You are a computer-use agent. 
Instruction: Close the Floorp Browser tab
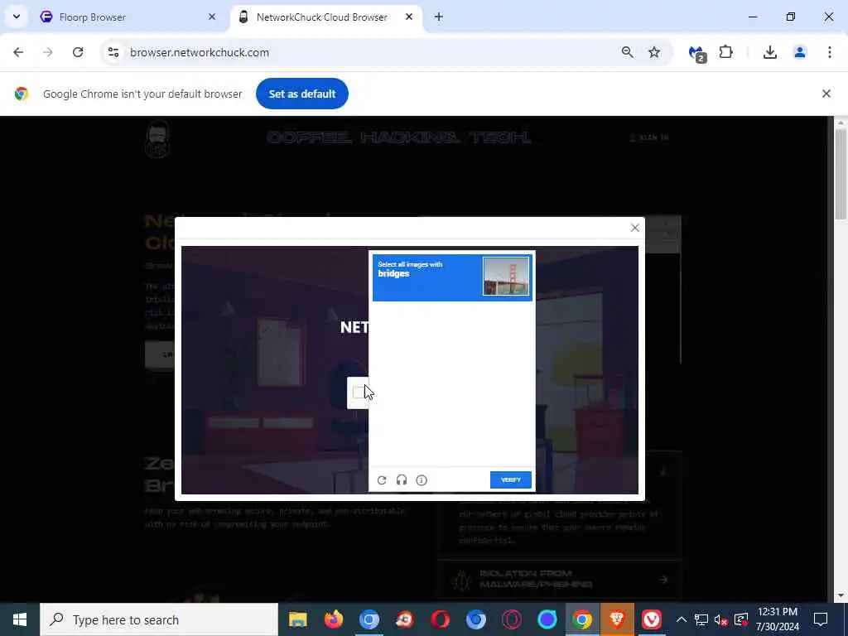212,17
